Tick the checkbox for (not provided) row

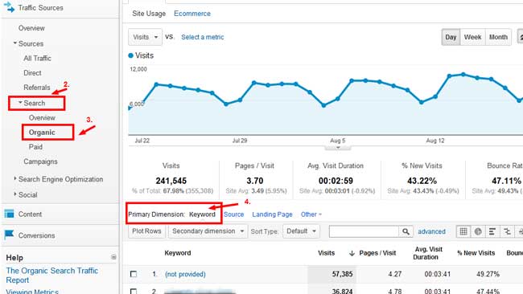pyautogui.click(x=134, y=274)
